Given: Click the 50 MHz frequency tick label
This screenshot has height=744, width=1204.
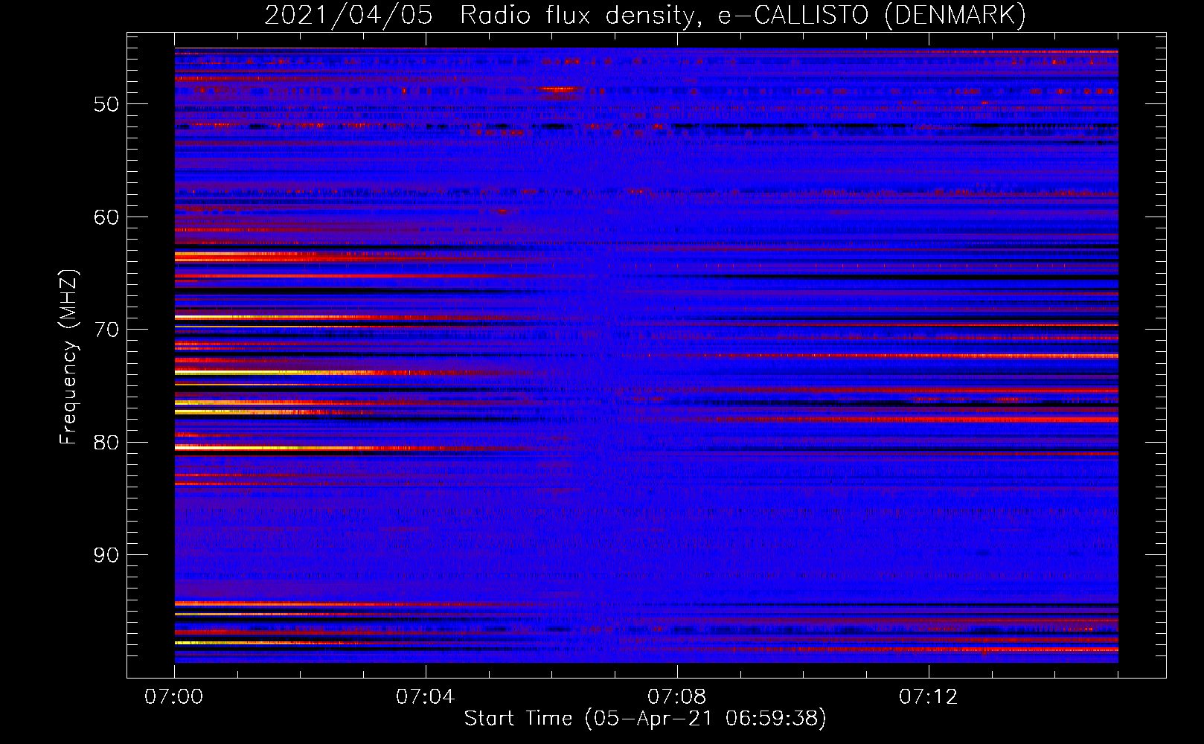Looking at the screenshot, I should pyautogui.click(x=106, y=104).
